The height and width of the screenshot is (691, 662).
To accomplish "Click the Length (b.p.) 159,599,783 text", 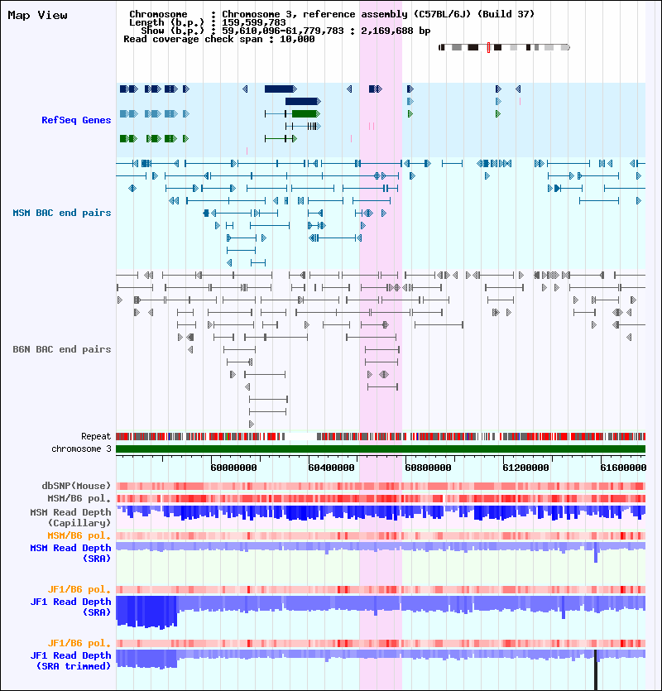I will tap(207, 22).
